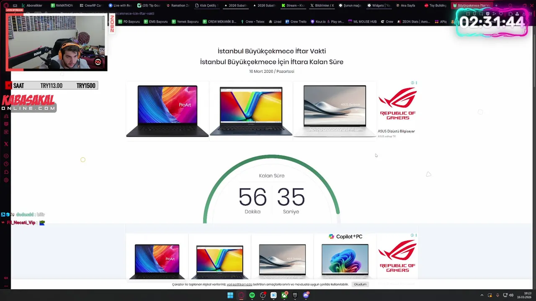Open WL MOUSE HUB bookmark
536x301 pixels.
[362, 22]
